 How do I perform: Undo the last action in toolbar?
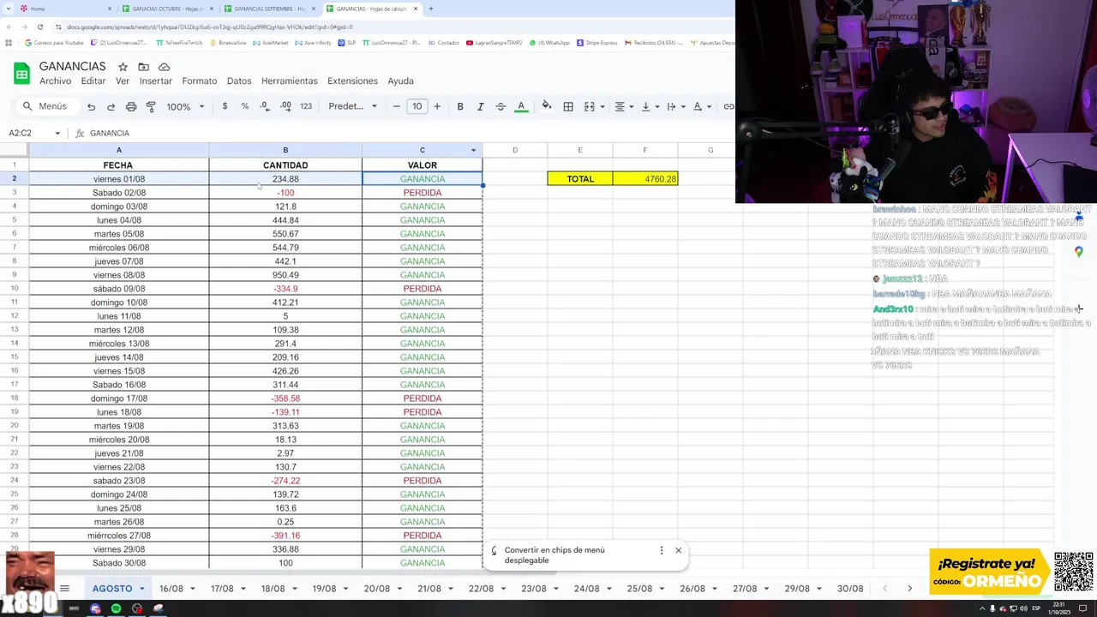[x=91, y=106]
